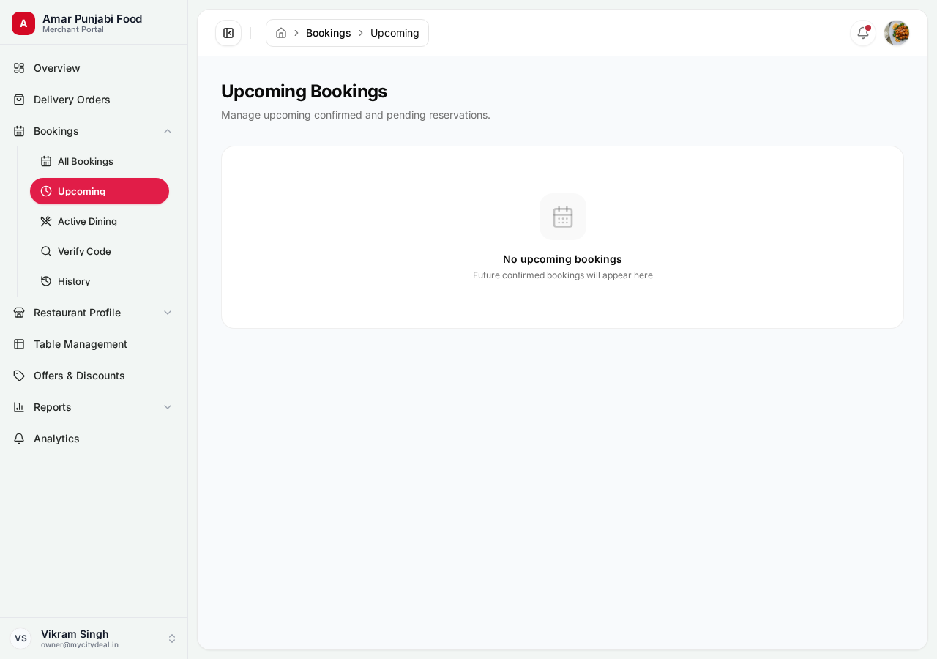
Task: Click the Overview grid icon
Action: (x=19, y=68)
